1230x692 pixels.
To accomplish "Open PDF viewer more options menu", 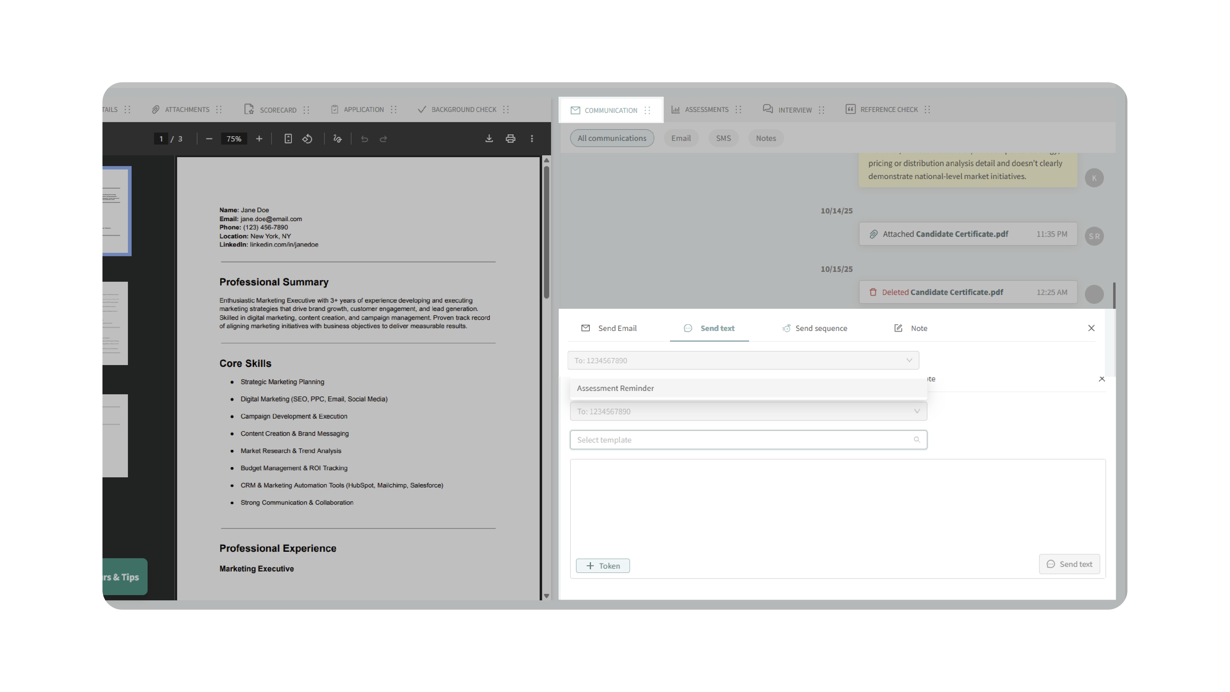I will (x=532, y=138).
